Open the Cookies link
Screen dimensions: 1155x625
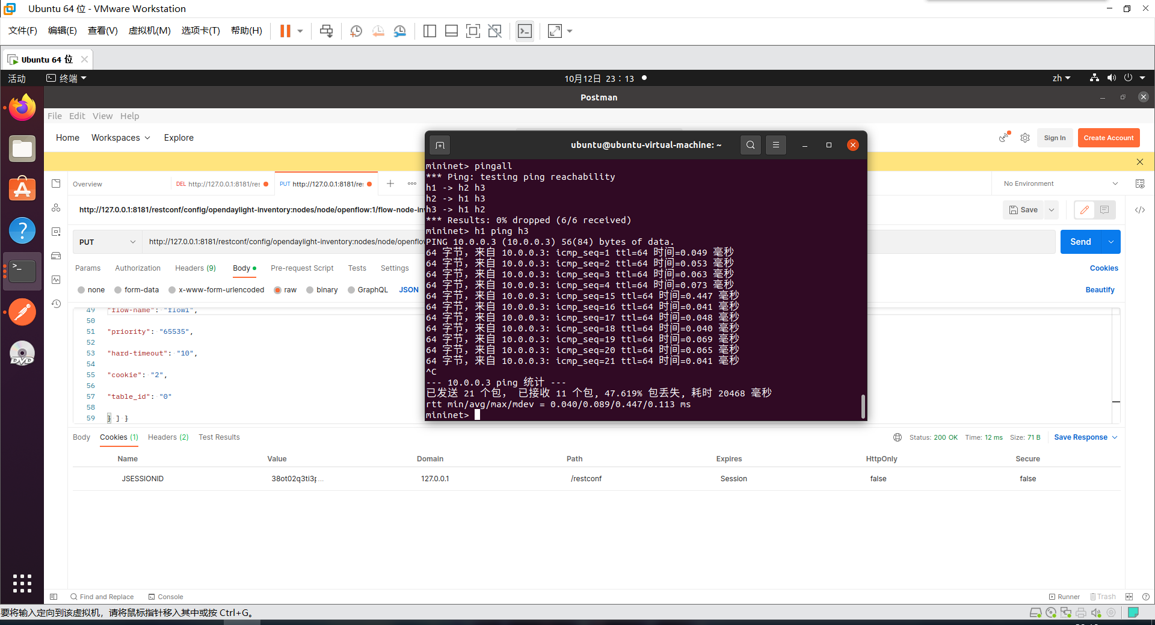pos(1104,268)
